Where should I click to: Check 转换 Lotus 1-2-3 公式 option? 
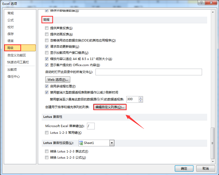pos(47,158)
